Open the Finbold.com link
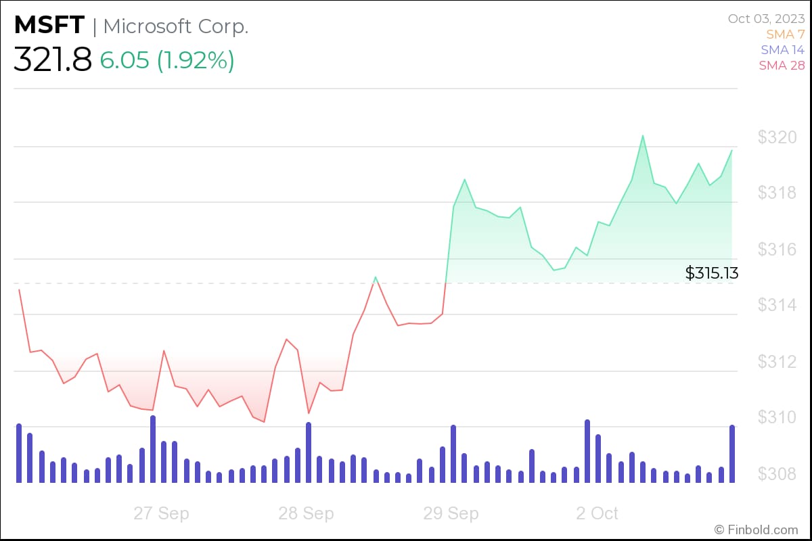The width and height of the screenshot is (812, 541). click(758, 530)
